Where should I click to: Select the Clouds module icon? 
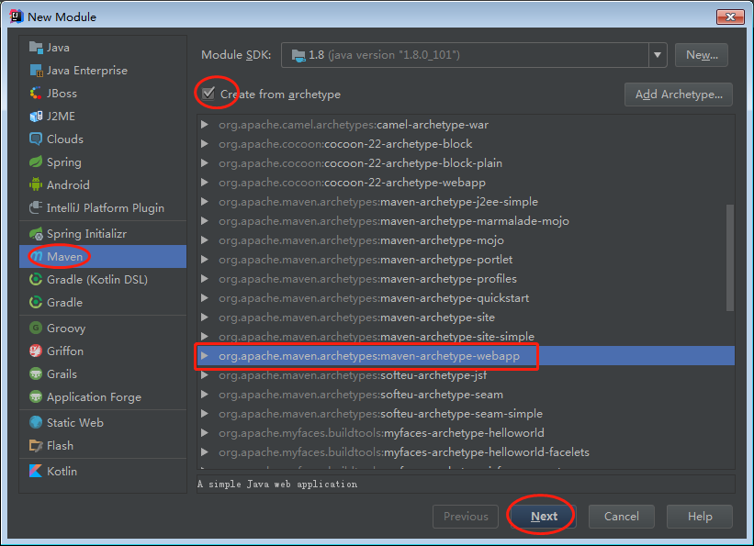(x=36, y=139)
